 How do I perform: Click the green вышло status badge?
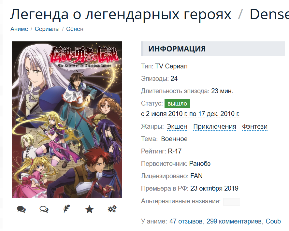(177, 104)
